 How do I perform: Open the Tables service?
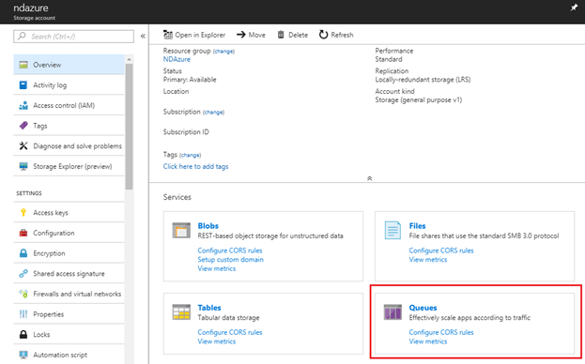point(209,308)
